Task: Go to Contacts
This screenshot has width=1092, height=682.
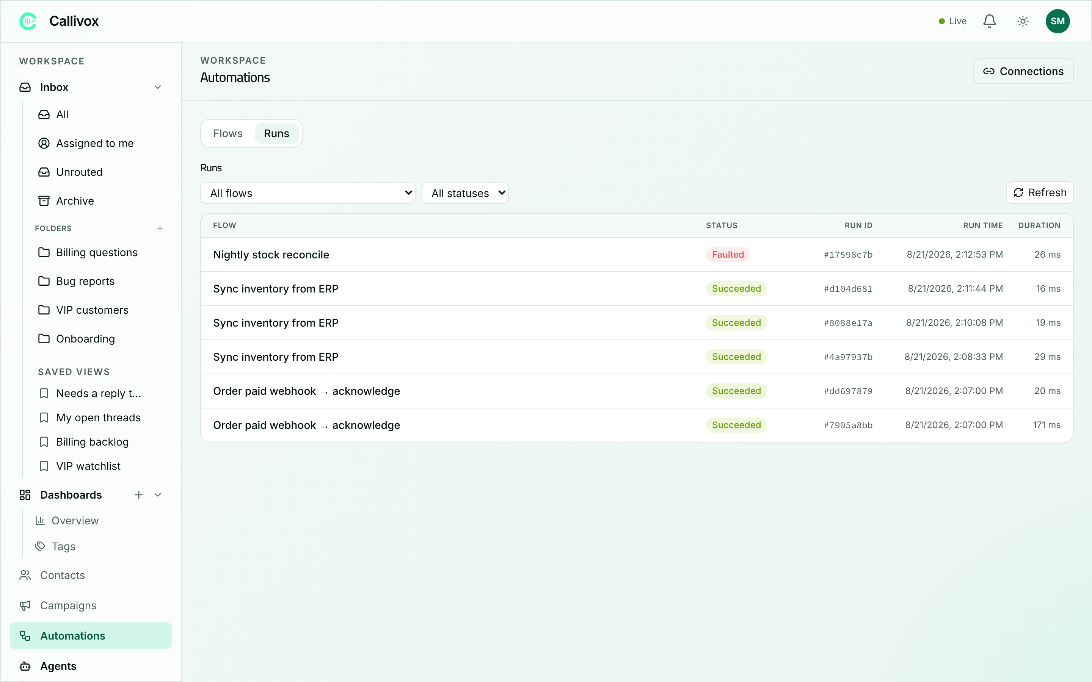Action: [62, 576]
